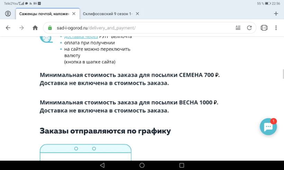Open the tab switcher showing 2 tabs
Screen dimensions: 284x170
tap(264, 28)
